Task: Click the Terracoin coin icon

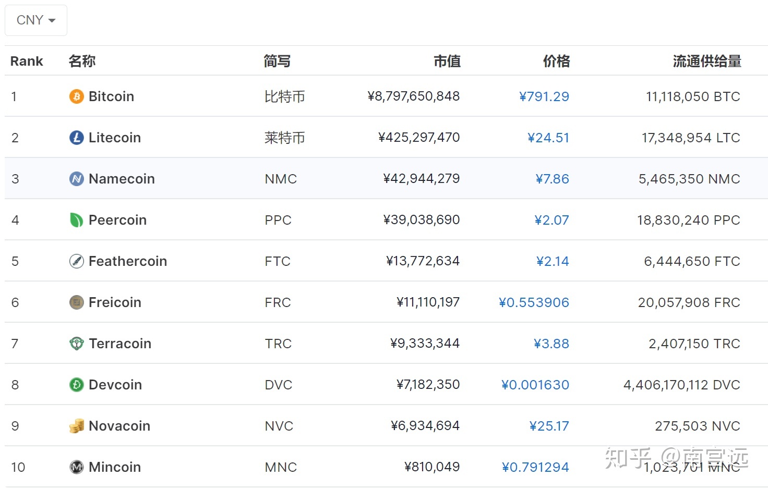Action: (x=77, y=344)
